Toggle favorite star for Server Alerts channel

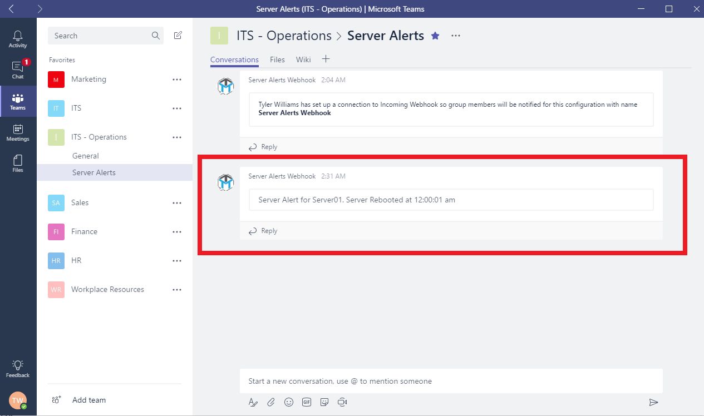[435, 36]
